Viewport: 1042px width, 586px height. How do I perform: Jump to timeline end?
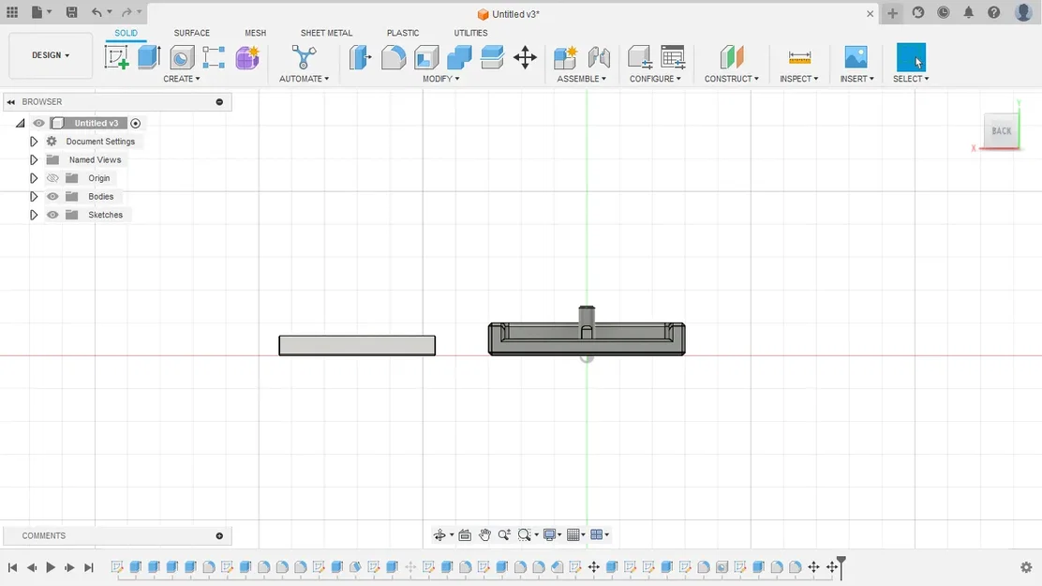click(88, 567)
